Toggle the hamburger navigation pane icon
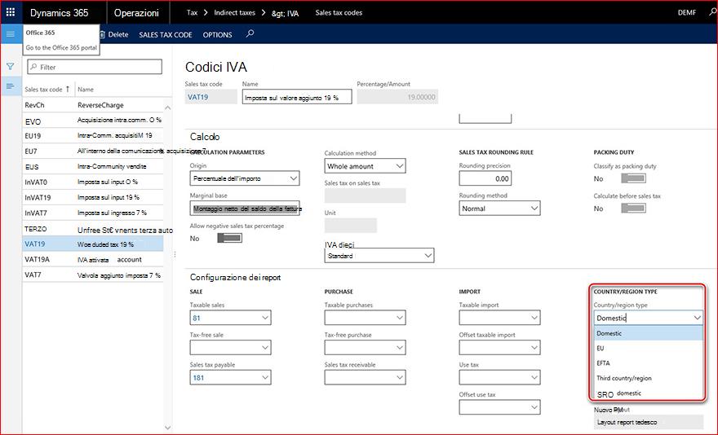This screenshot has height=435, width=718. click(x=11, y=34)
